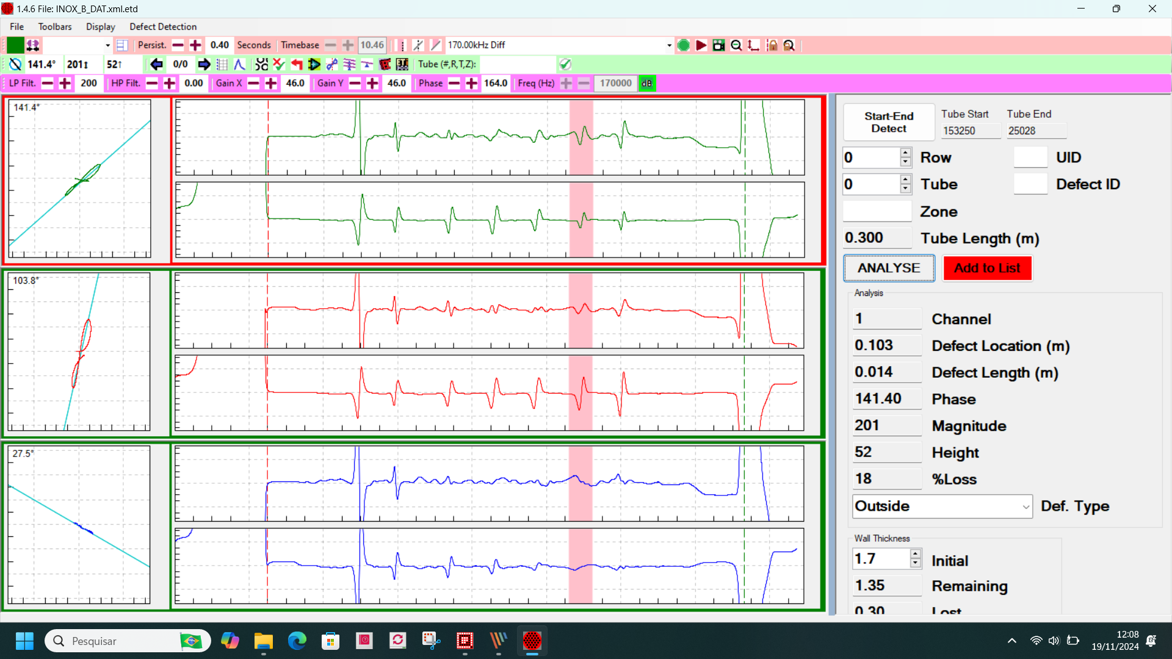Open the File menu

(17, 27)
